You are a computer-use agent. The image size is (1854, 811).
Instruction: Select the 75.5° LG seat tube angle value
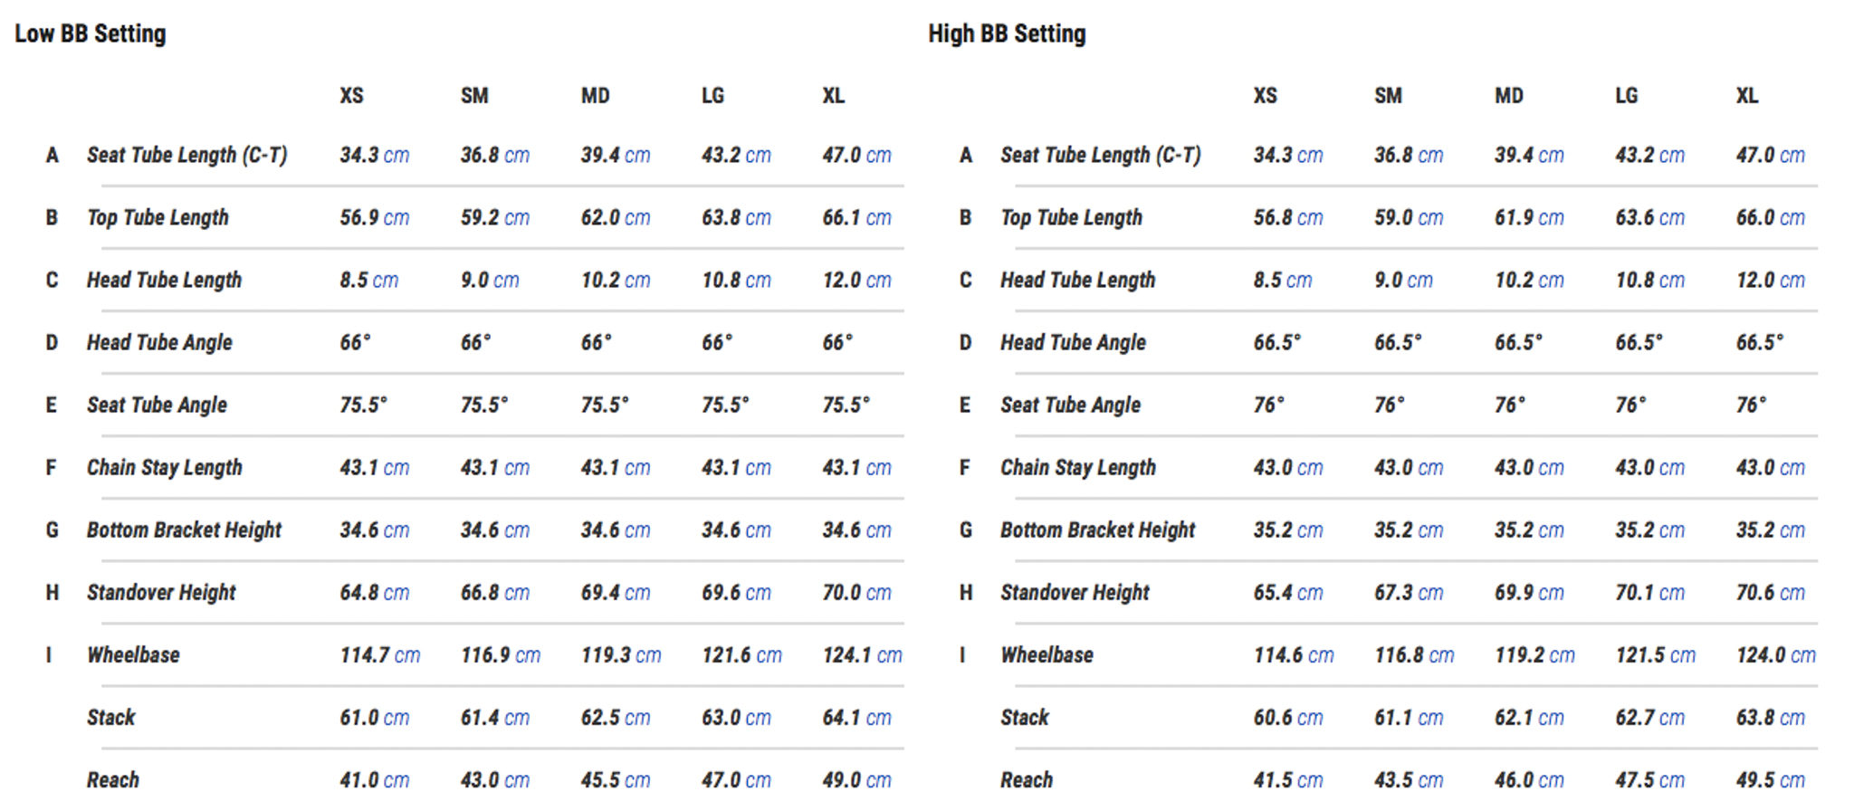pos(725,405)
